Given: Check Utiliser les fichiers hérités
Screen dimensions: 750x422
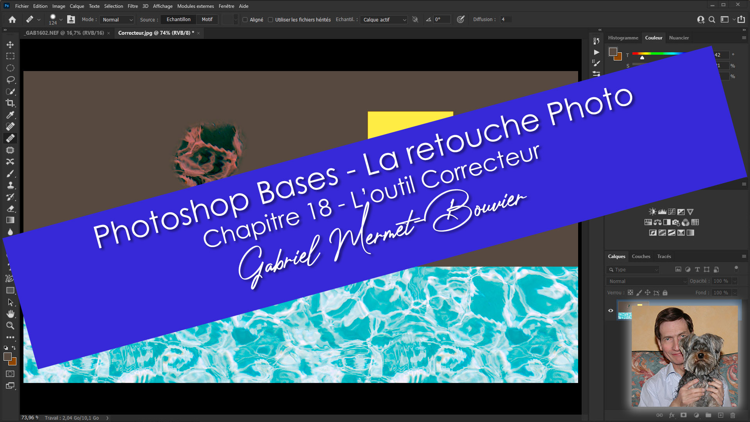Looking at the screenshot, I should point(270,20).
